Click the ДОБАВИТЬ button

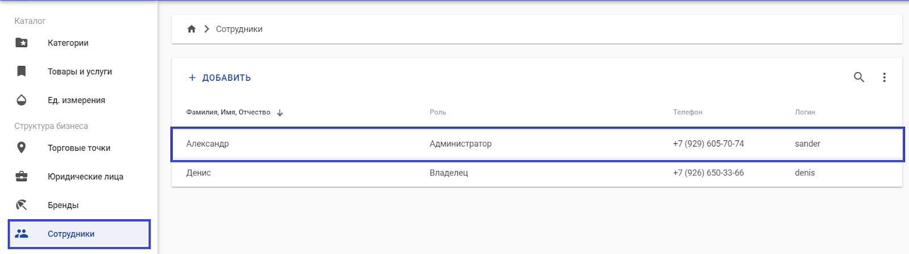click(x=220, y=78)
